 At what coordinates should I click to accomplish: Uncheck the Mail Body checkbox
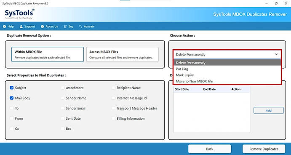click(12, 98)
